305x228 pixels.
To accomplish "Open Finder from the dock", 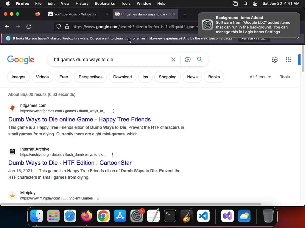I will tap(37, 216).
